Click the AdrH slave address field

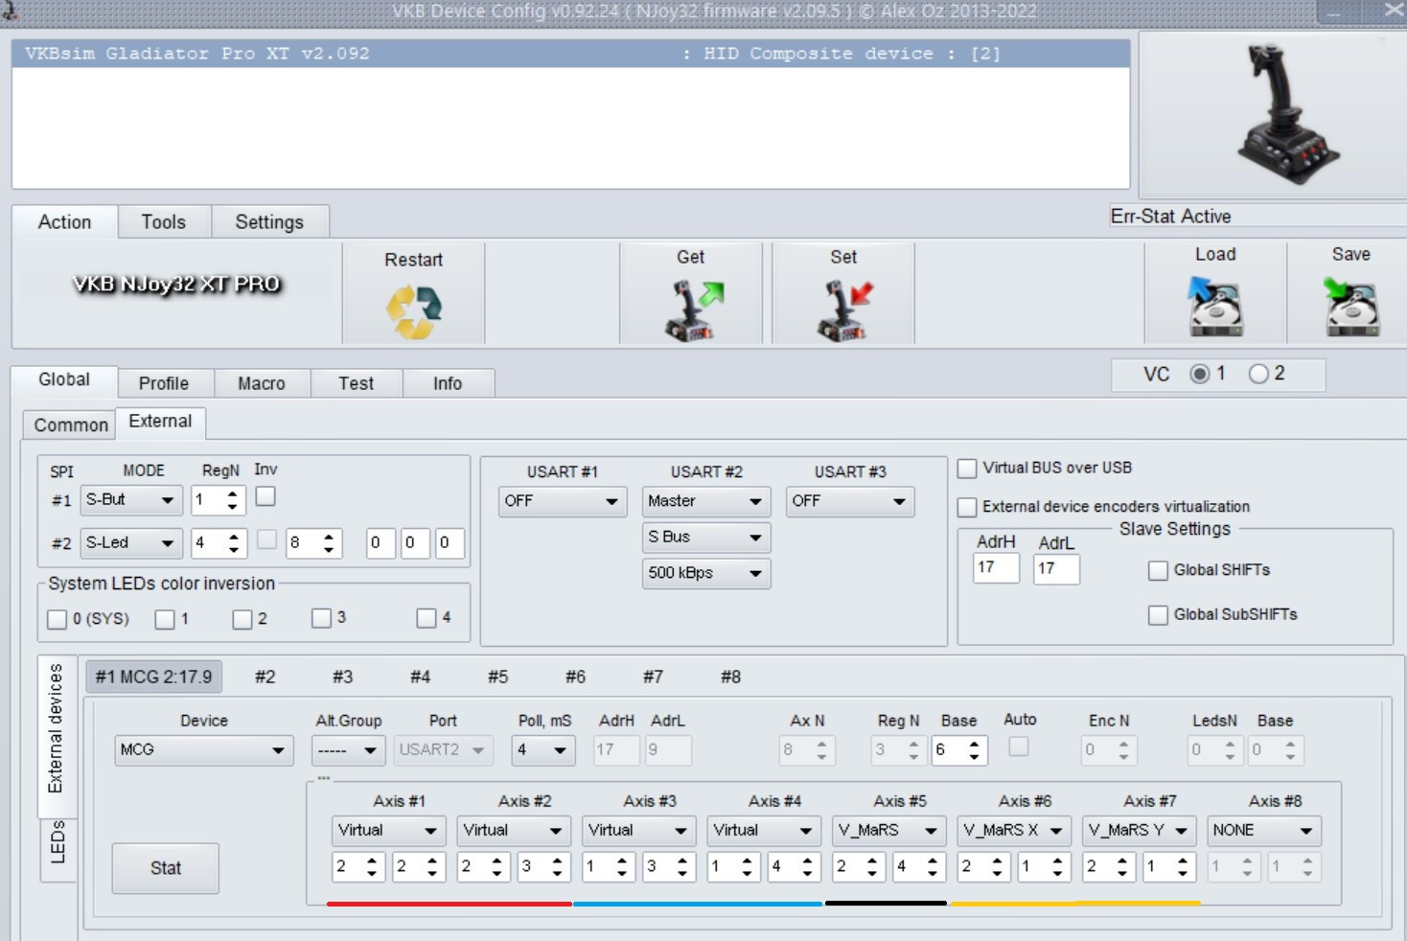point(995,568)
